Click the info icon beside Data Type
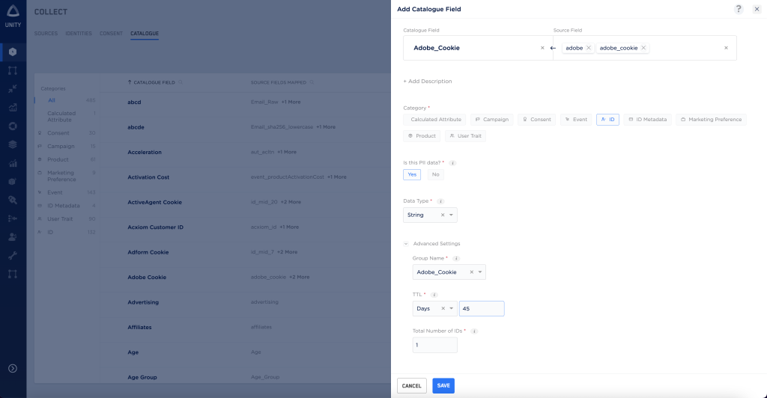The width and height of the screenshot is (767, 398). point(440,201)
